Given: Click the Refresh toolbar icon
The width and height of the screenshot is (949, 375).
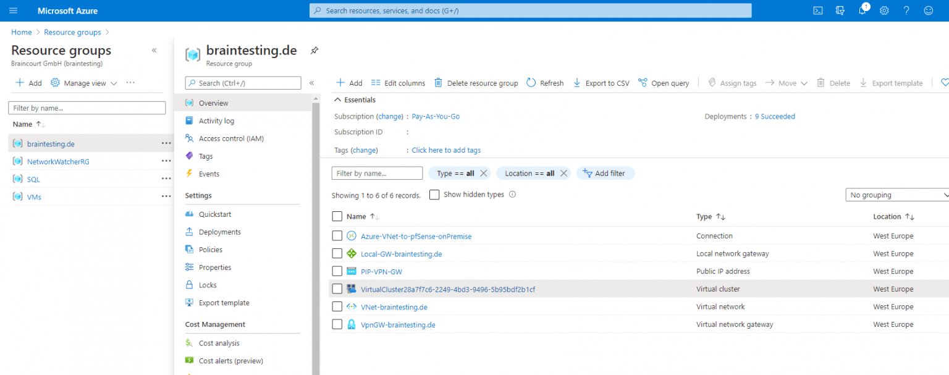Looking at the screenshot, I should tap(530, 82).
